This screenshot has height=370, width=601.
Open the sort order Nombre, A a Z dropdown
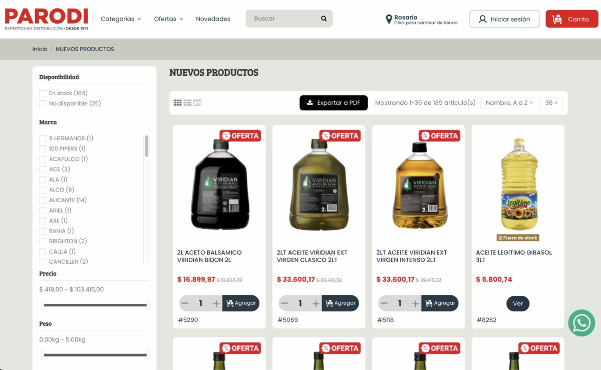(509, 103)
